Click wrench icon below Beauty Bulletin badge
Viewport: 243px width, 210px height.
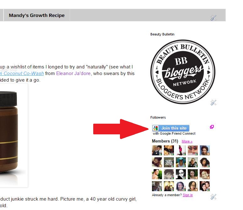coord(213,103)
